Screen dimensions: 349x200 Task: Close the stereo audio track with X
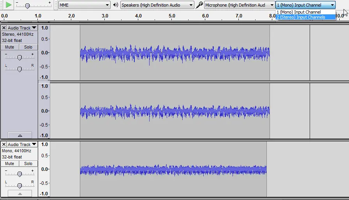tap(4, 28)
